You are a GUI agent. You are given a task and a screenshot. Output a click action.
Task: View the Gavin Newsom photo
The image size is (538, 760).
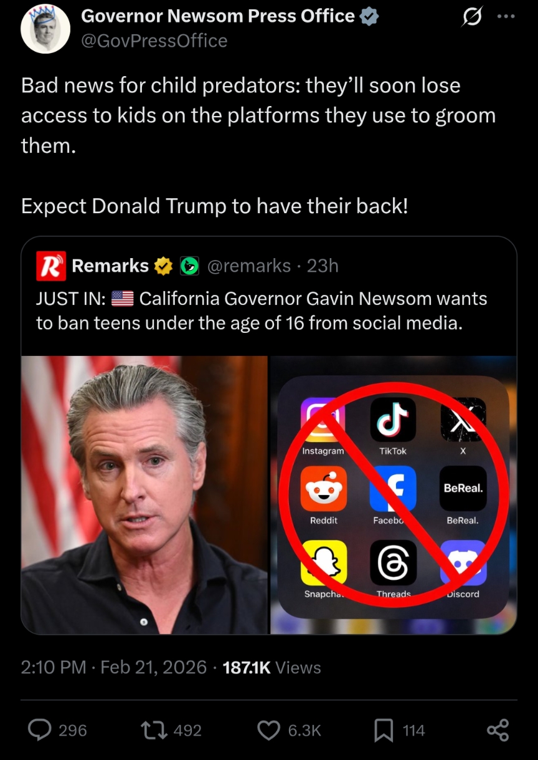144,495
